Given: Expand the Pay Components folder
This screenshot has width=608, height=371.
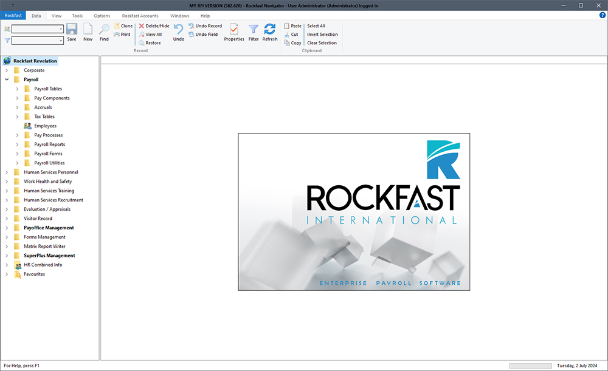Looking at the screenshot, I should coord(17,98).
